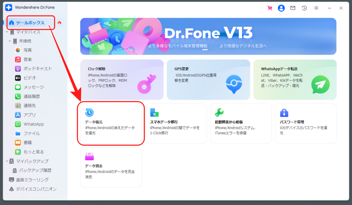Collapse the マイバックアップ section
The height and width of the screenshot is (205, 352).
[x=7, y=161]
